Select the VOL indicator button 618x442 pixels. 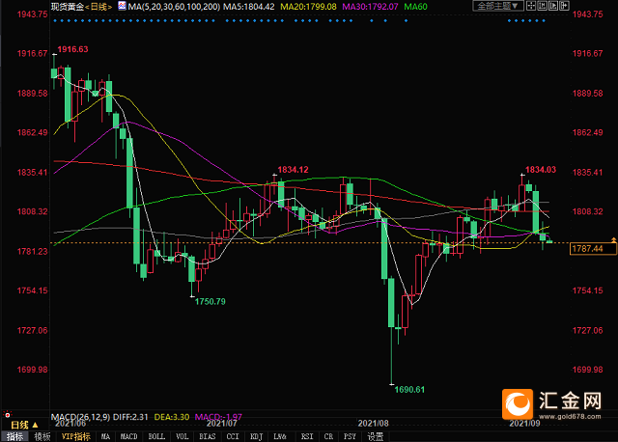(182, 436)
